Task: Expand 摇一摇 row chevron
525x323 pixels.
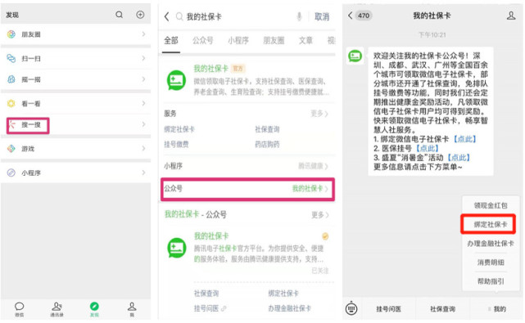Action: [x=143, y=79]
